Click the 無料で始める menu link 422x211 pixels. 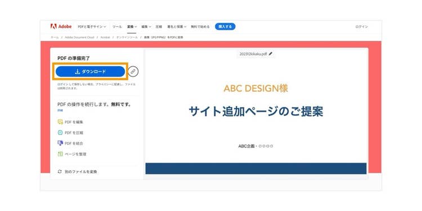coord(200,26)
